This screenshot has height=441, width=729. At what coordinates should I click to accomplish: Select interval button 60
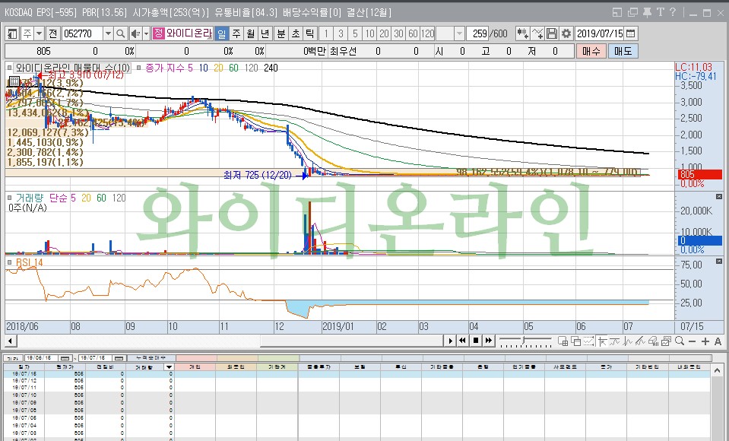point(412,33)
